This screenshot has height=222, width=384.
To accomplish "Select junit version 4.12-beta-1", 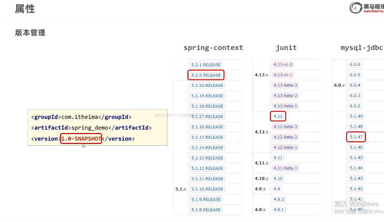I will coord(285,148).
